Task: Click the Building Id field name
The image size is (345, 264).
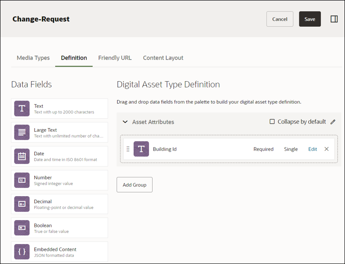Action: tap(165, 149)
